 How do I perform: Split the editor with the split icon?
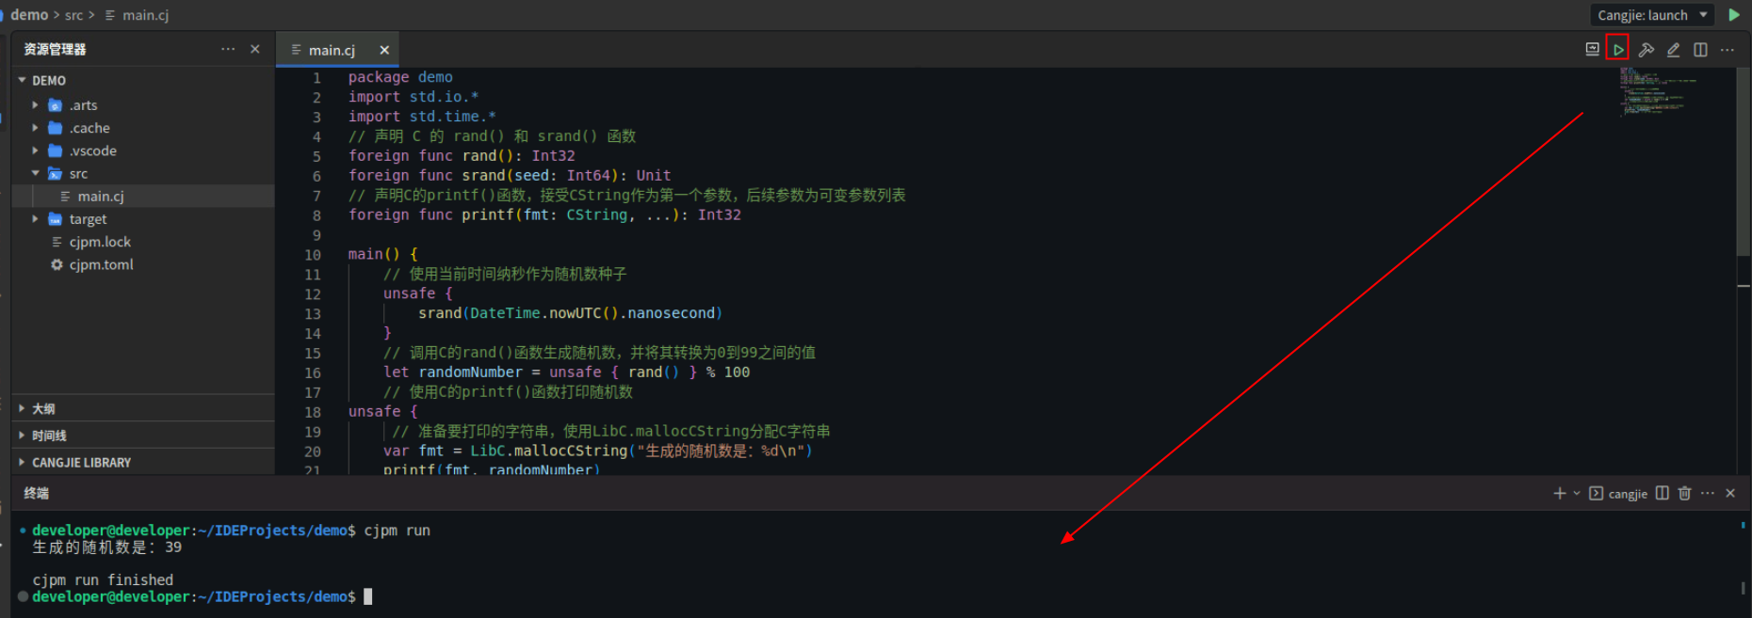[x=1700, y=50]
